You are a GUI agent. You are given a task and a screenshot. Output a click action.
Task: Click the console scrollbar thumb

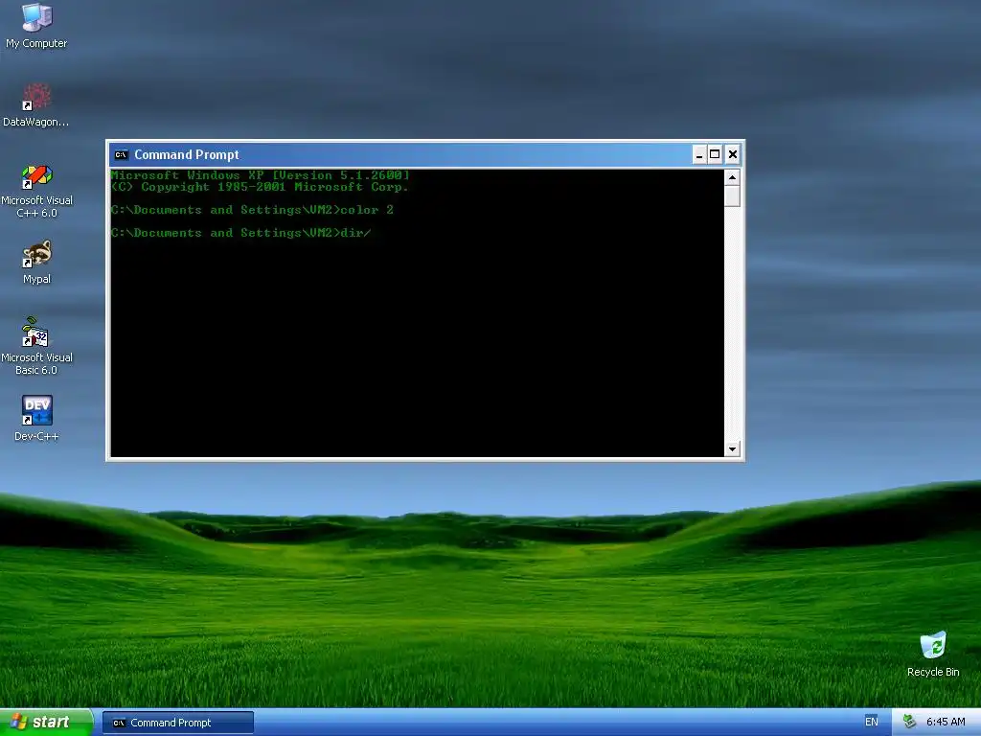[732, 195]
